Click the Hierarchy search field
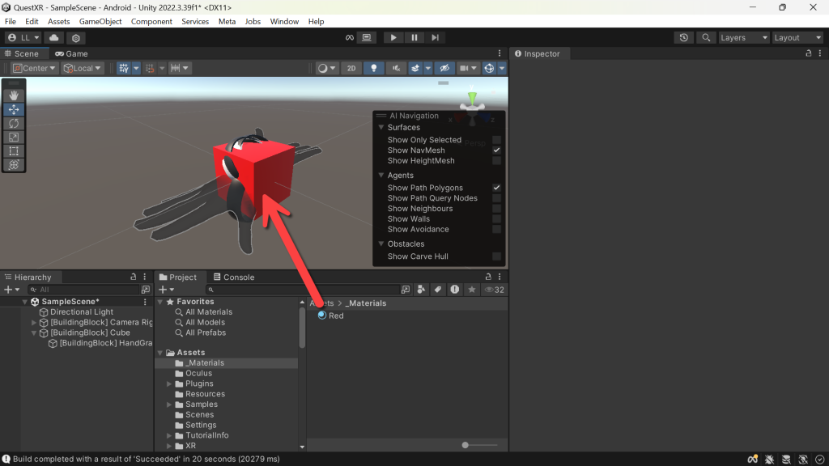The image size is (829, 466). tap(83, 290)
